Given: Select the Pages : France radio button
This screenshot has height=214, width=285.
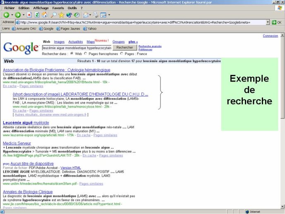Looking at the screenshot, I should pos(122,54).
